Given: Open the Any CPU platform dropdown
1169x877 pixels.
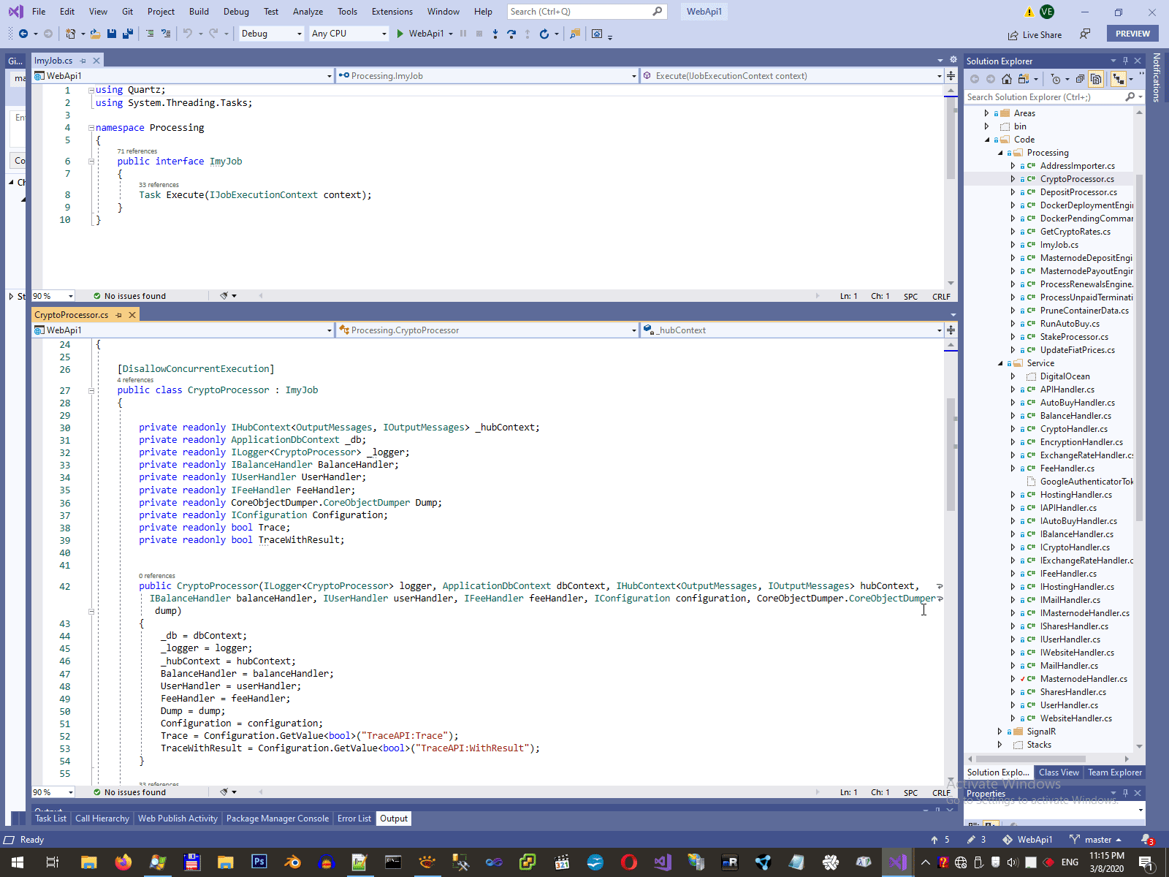Looking at the screenshot, I should (349, 34).
